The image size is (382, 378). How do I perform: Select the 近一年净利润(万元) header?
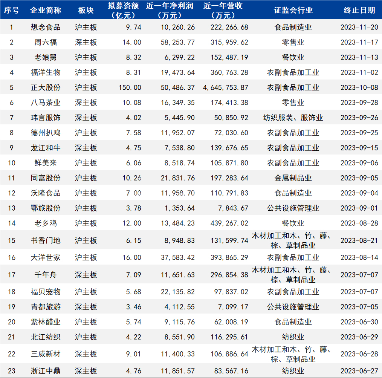click(170, 10)
